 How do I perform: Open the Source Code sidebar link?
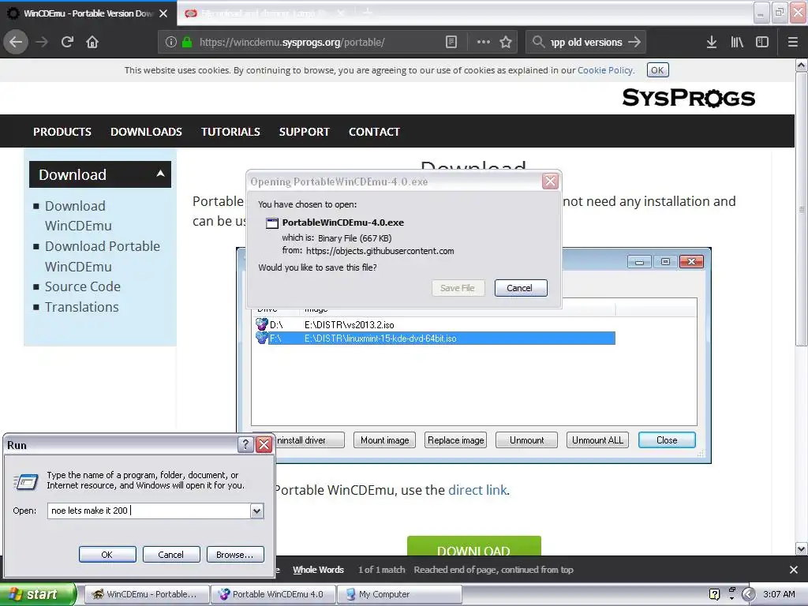pos(82,286)
